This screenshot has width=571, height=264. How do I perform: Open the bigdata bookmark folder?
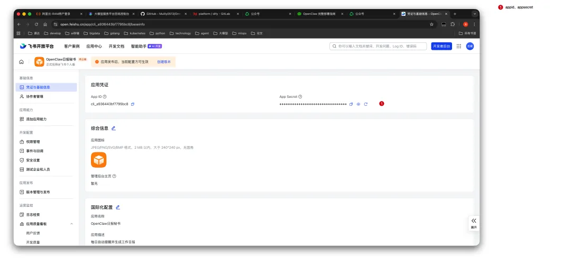(92, 33)
